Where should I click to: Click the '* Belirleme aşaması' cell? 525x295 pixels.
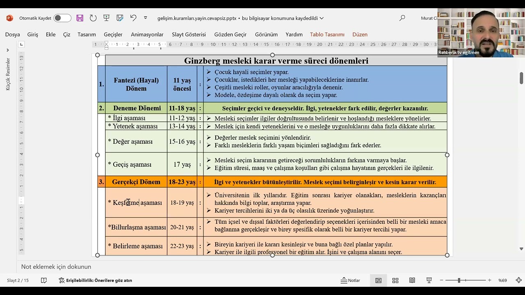click(x=136, y=246)
